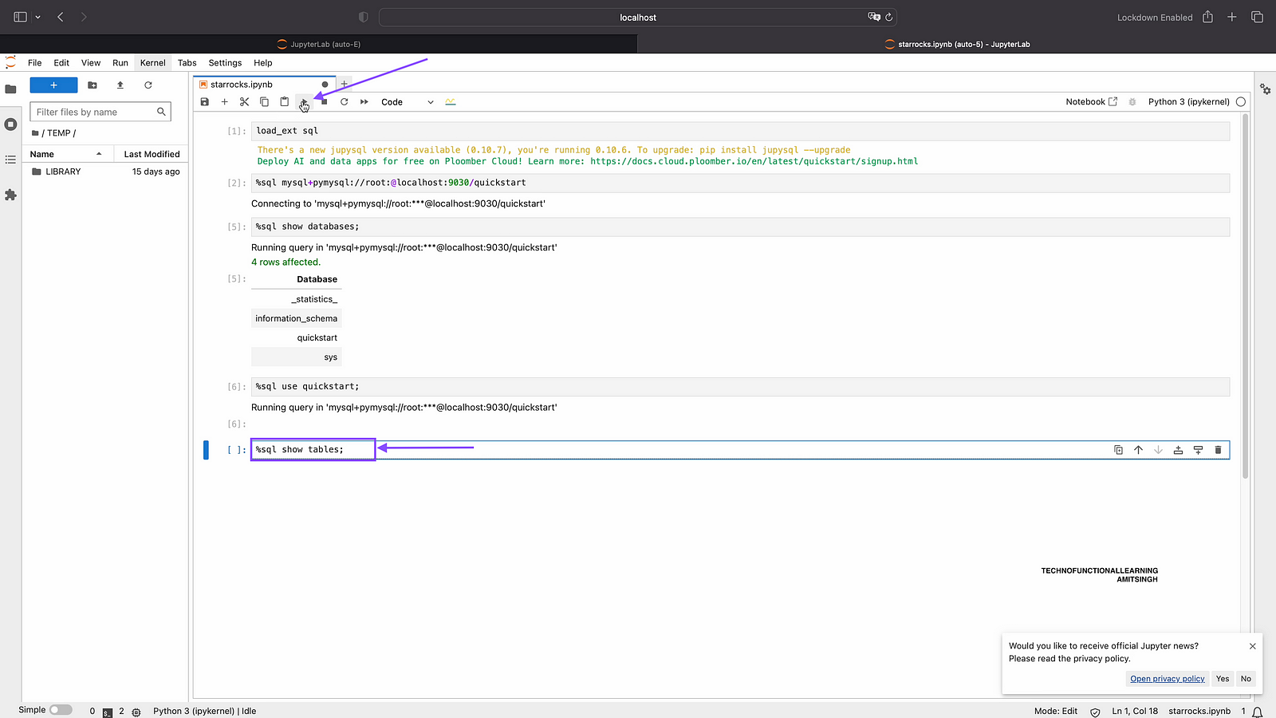Save the notebook with the save icon
This screenshot has height=718, width=1276.
205,102
